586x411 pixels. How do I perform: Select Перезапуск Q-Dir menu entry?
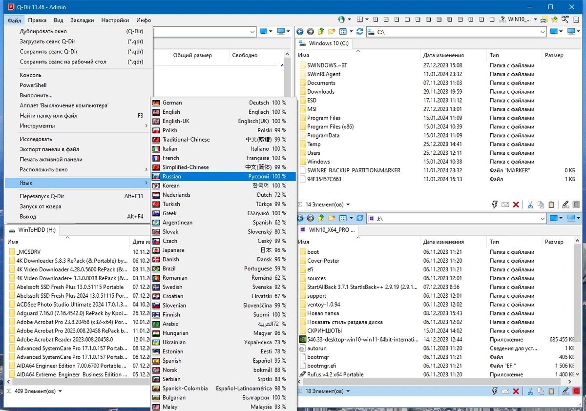(79, 196)
